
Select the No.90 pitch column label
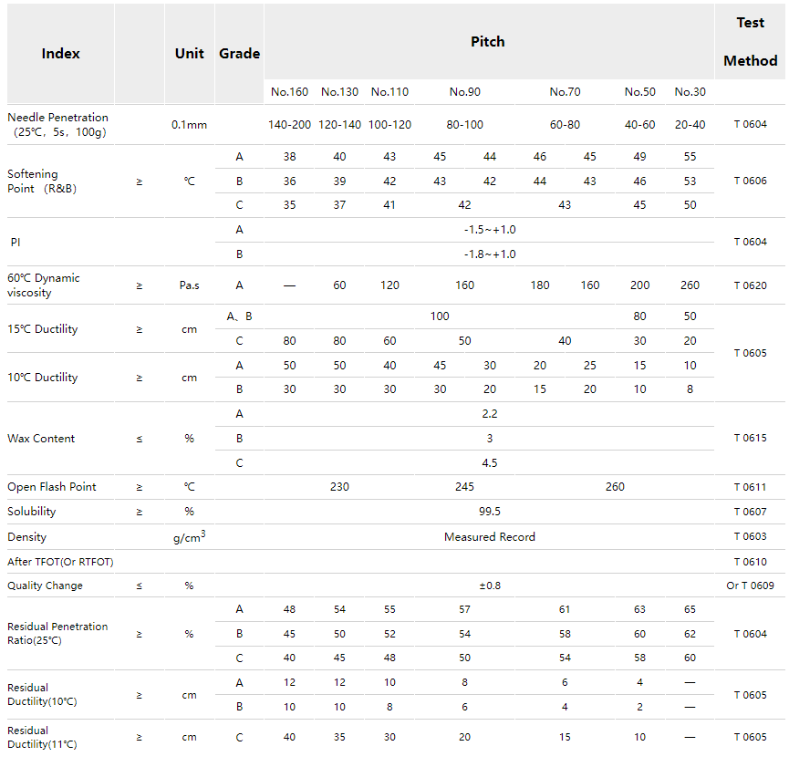(464, 92)
